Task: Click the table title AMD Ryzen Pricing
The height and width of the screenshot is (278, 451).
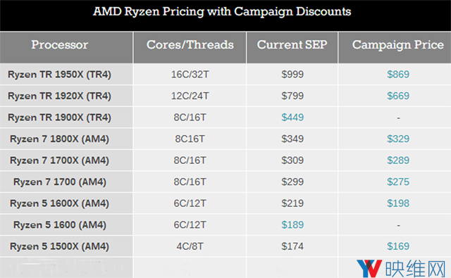Action: click(222, 12)
